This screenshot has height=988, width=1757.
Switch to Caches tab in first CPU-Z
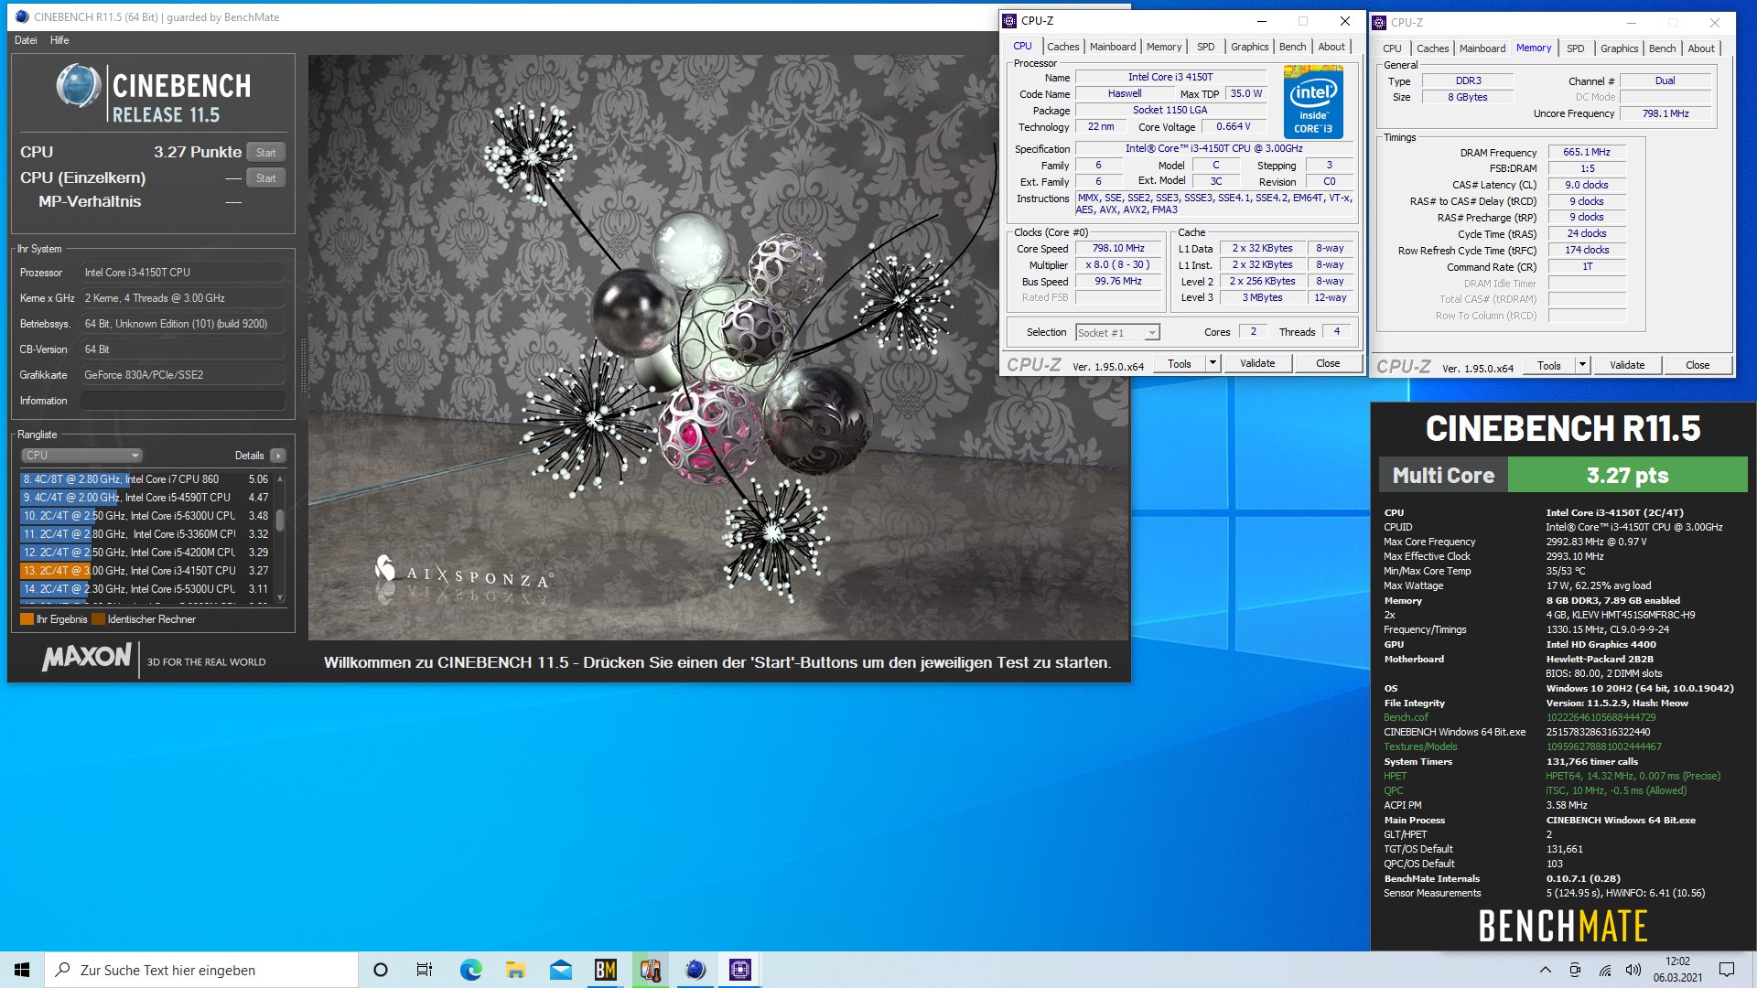1062,47
